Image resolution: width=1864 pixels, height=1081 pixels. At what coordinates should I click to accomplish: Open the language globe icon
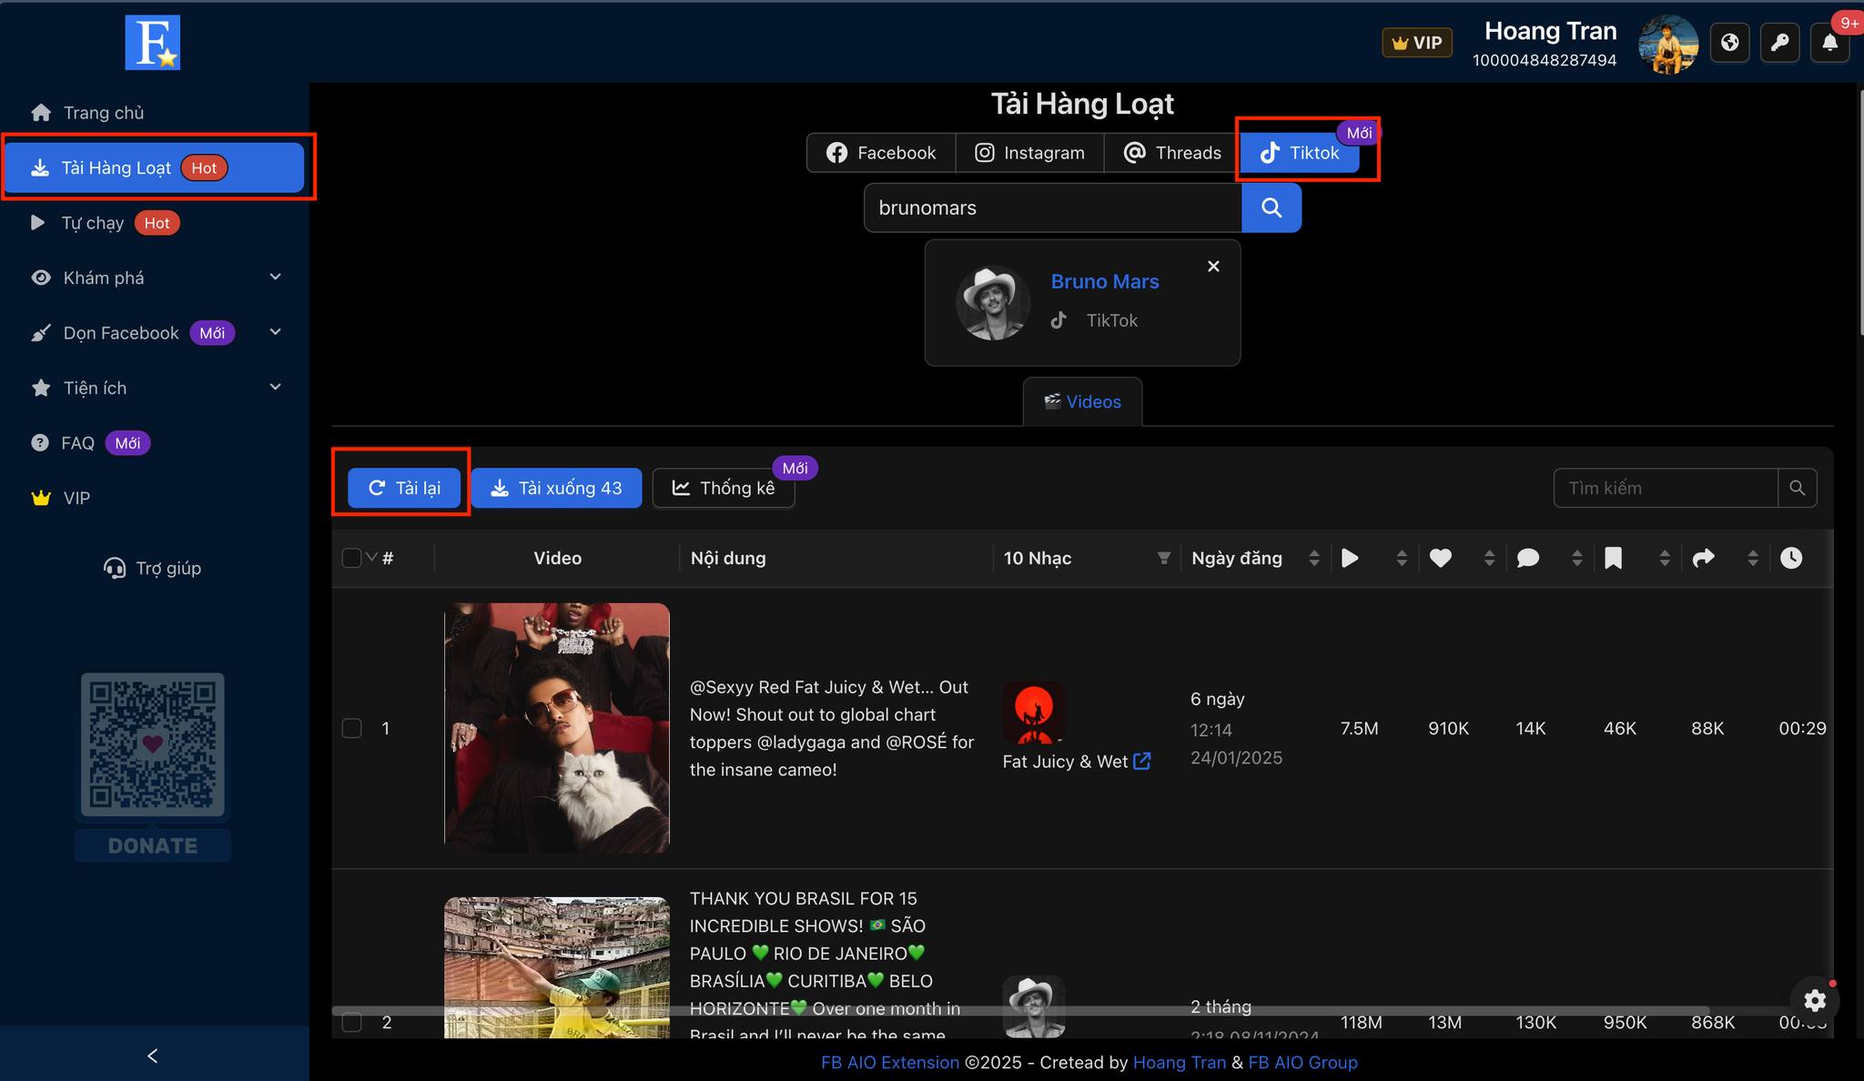(1729, 43)
